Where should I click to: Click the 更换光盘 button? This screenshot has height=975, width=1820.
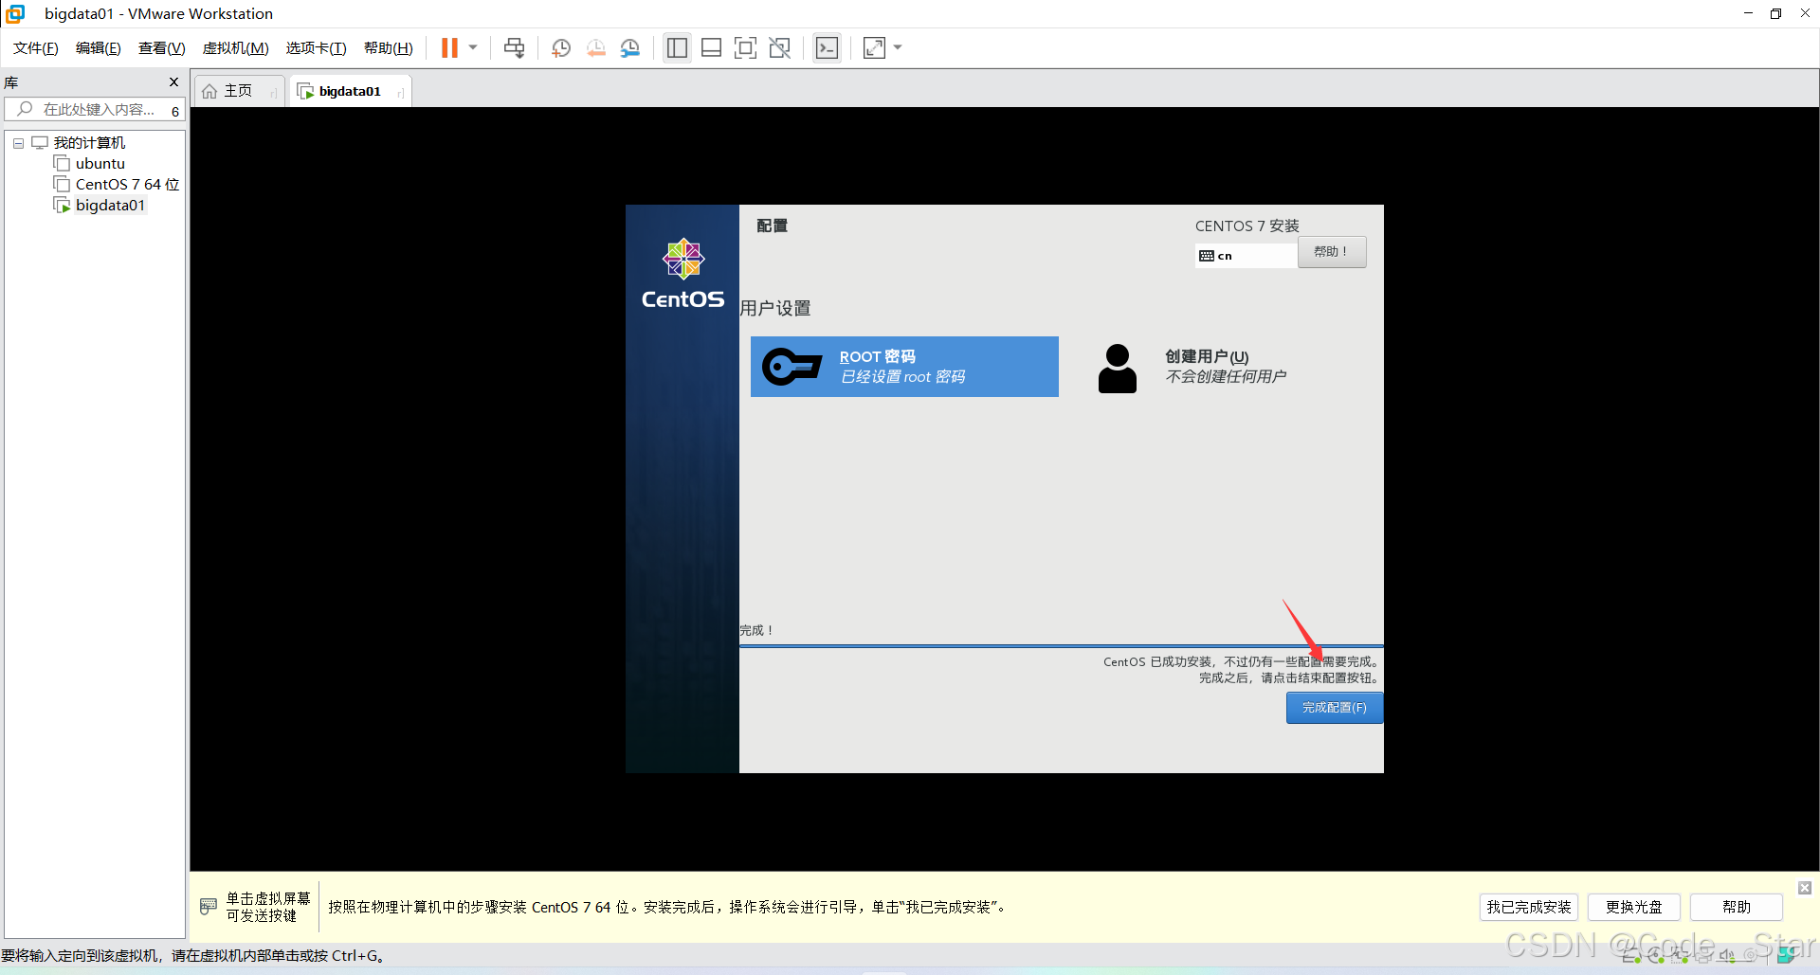(1633, 907)
